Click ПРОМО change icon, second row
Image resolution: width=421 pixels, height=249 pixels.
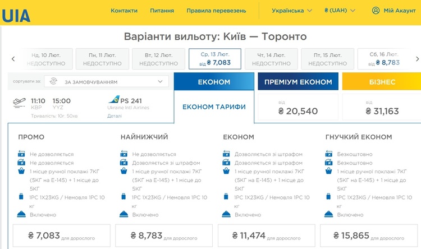click(x=21, y=162)
